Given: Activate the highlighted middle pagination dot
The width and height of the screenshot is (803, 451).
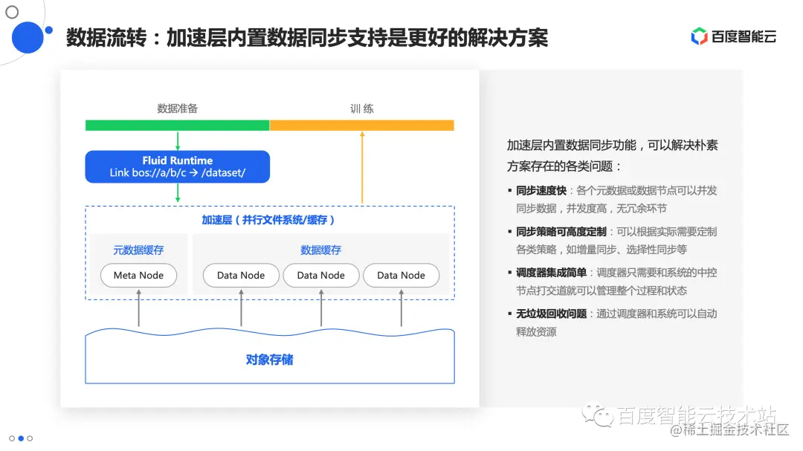Looking at the screenshot, I should 20,438.
